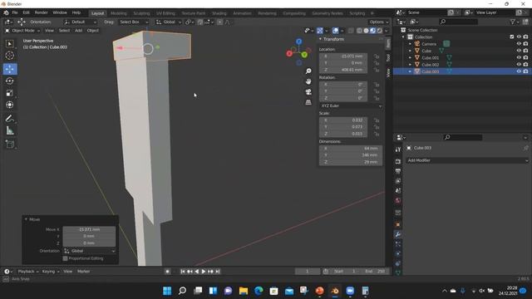Open the Physics properties tab icon

coord(398,253)
